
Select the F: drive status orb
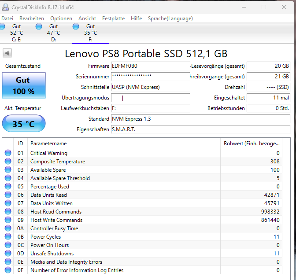76,26
